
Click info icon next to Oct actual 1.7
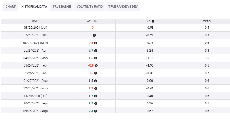point(96,96)
